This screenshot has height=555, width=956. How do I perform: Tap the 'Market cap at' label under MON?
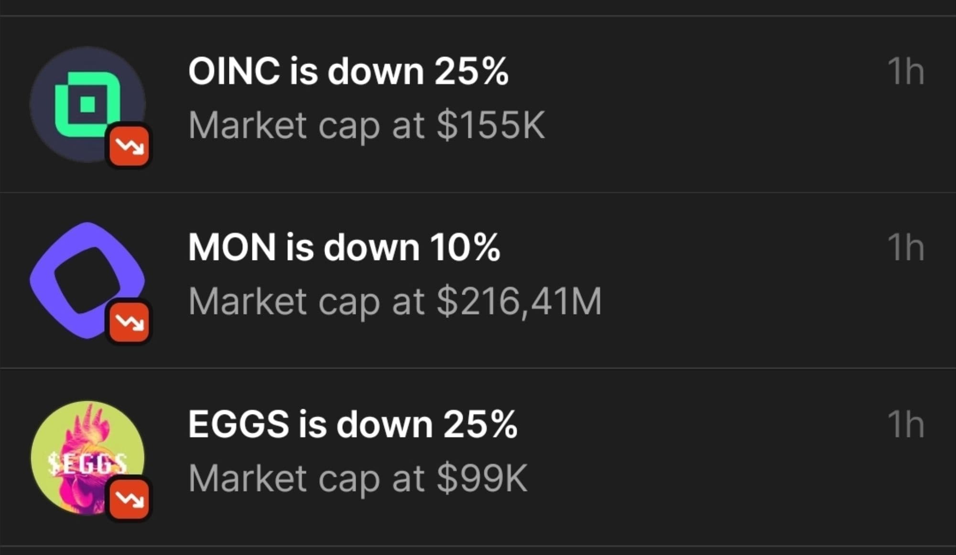306,302
